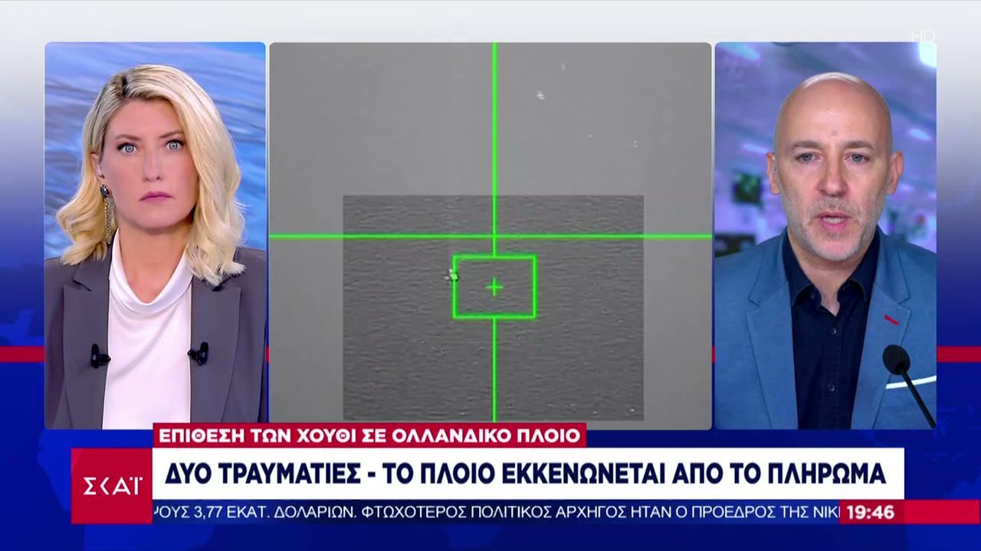Click the male reporter video panel
This screenshot has height=551, width=981.
(825, 236)
